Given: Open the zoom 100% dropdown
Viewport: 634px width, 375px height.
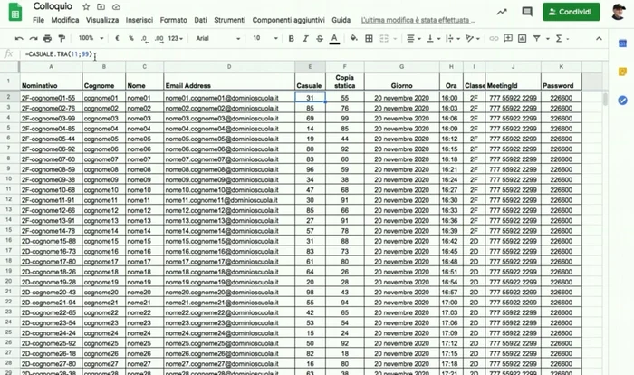Looking at the screenshot, I should click(x=91, y=38).
